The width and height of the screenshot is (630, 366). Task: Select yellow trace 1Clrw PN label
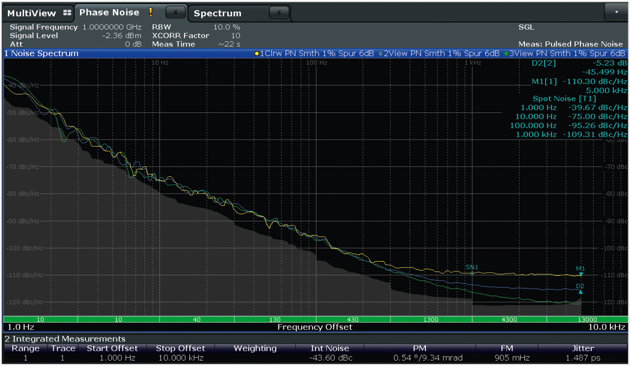pos(315,54)
